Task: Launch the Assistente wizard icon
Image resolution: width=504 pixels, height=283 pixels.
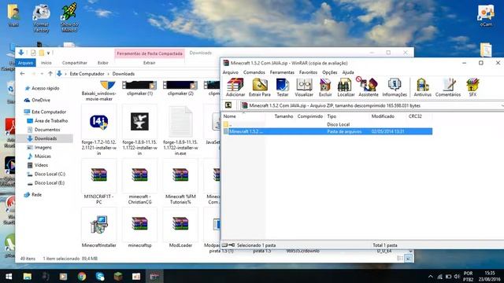Action: (x=368, y=87)
